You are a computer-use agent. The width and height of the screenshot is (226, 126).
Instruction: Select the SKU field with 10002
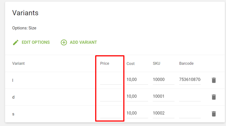163,114
